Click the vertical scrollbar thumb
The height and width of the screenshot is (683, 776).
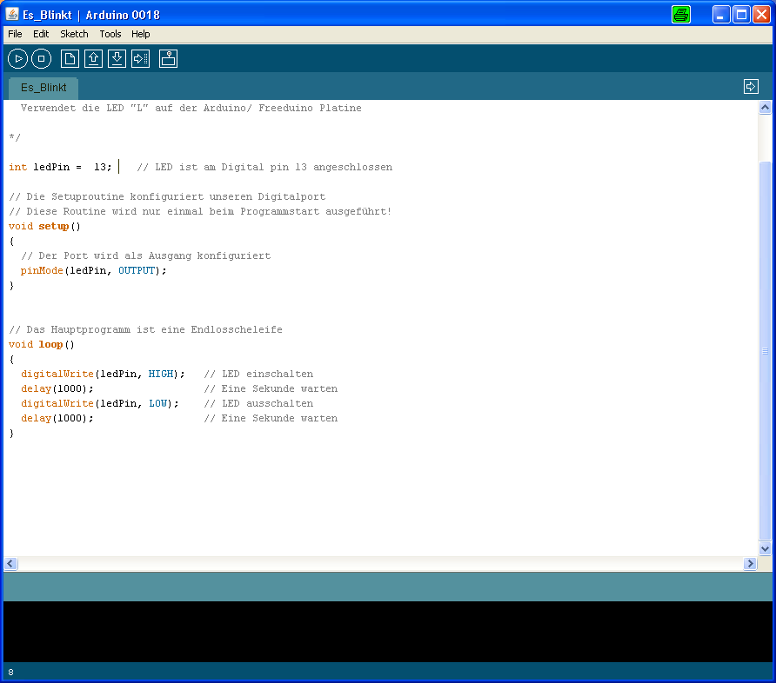765,351
